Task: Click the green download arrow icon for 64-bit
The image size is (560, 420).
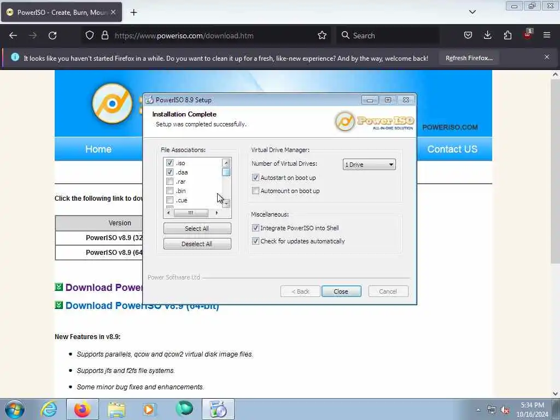Action: [59, 305]
